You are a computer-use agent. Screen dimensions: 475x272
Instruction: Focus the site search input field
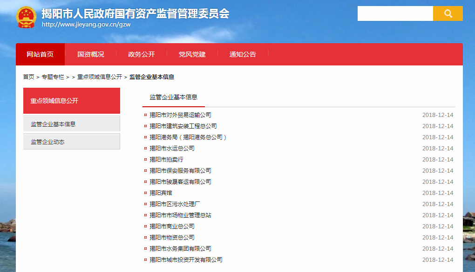(x=395, y=13)
